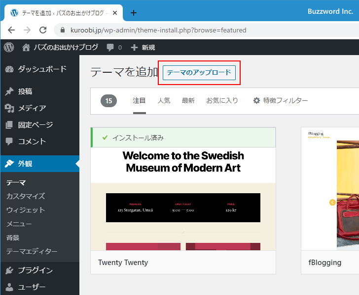
Task: Click the インストール済み notice
Action: pyautogui.click(x=183, y=138)
